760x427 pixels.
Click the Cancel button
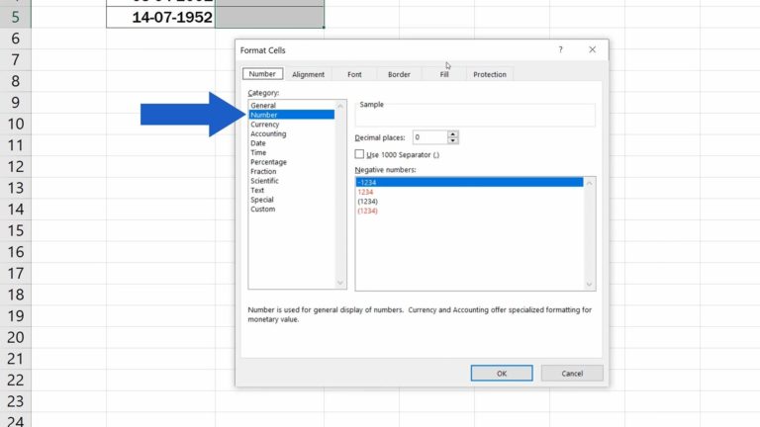pos(572,374)
